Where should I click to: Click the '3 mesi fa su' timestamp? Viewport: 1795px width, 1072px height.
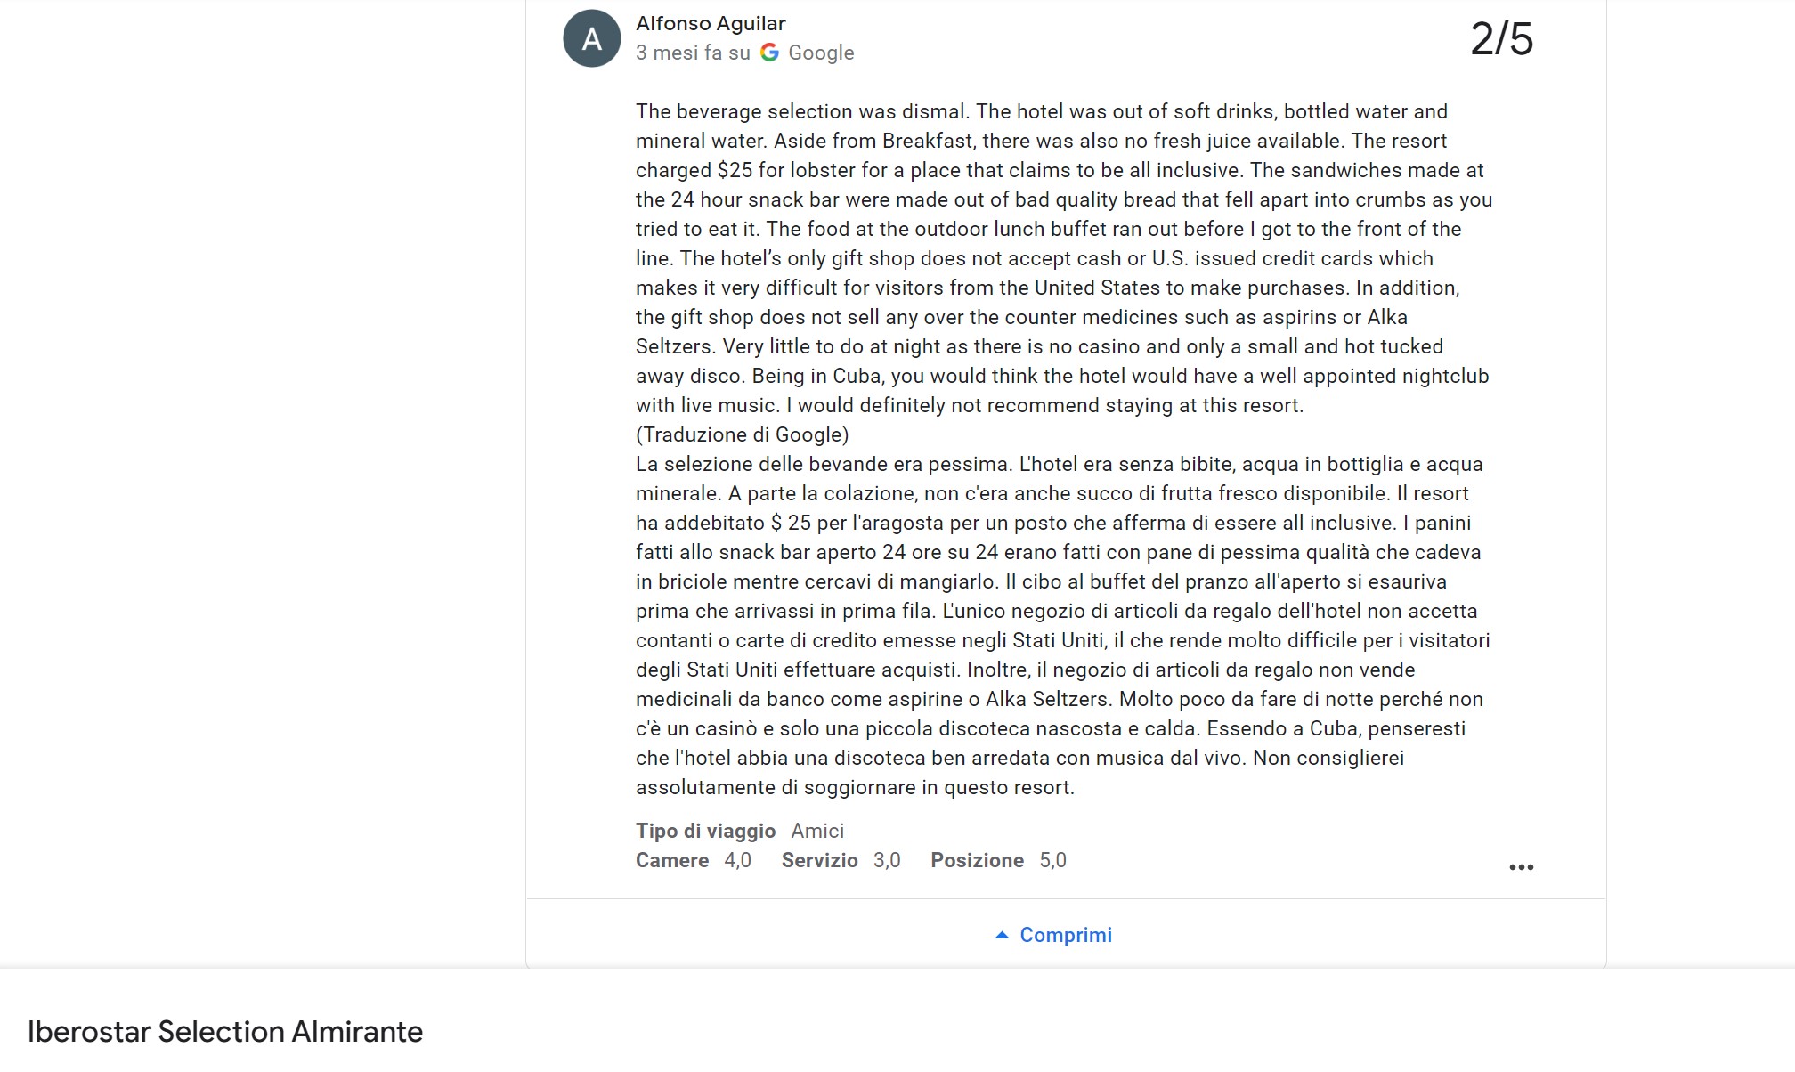tap(693, 53)
